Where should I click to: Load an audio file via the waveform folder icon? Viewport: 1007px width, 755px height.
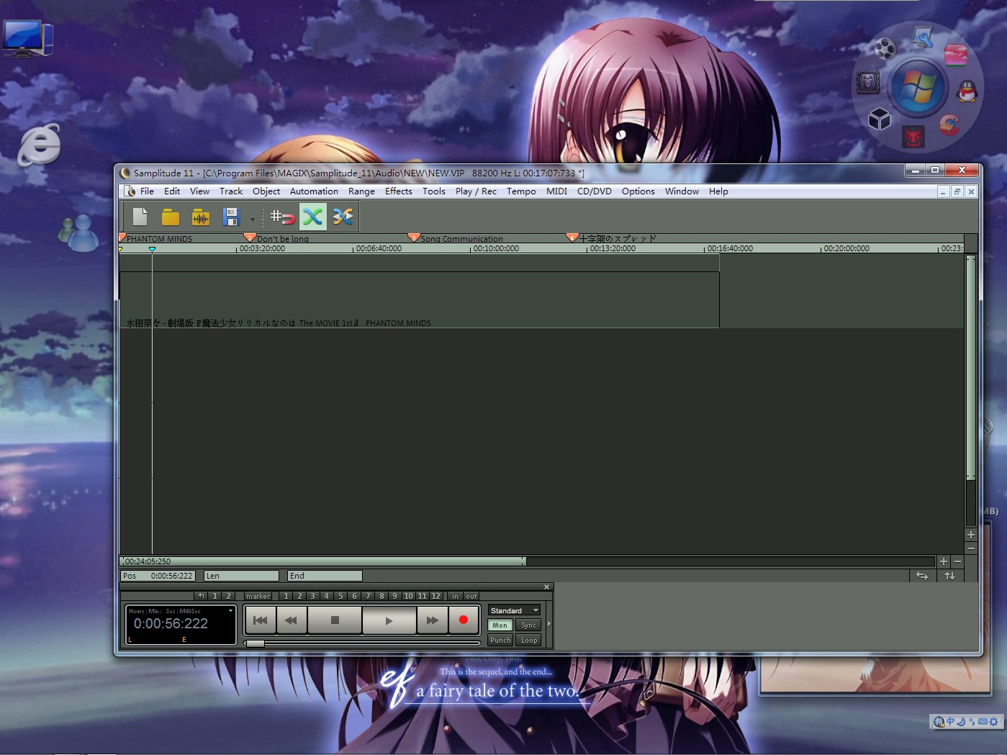point(201,217)
